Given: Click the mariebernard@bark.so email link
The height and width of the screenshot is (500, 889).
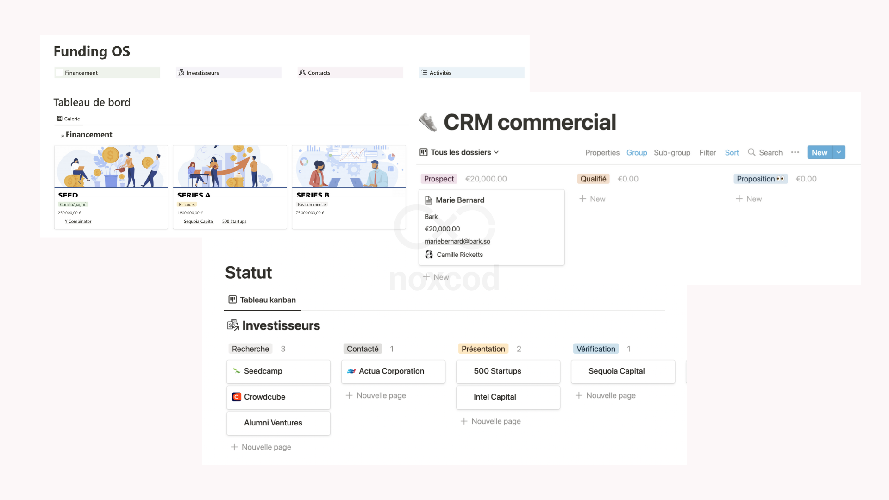Looking at the screenshot, I should (457, 241).
